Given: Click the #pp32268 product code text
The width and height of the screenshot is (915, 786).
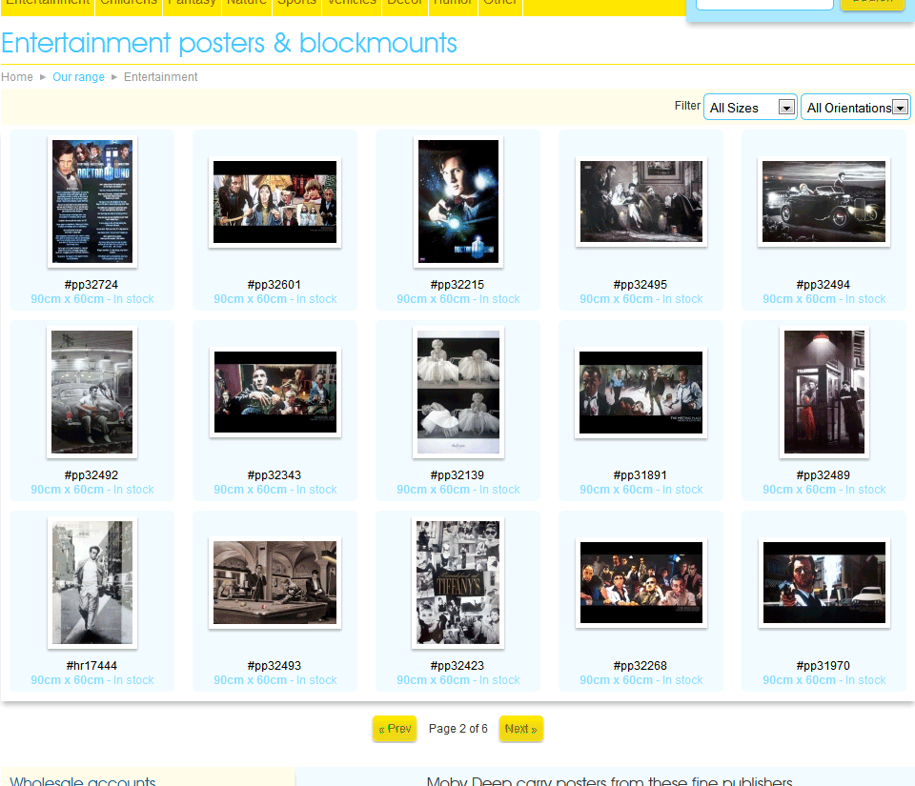Looking at the screenshot, I should (640, 666).
